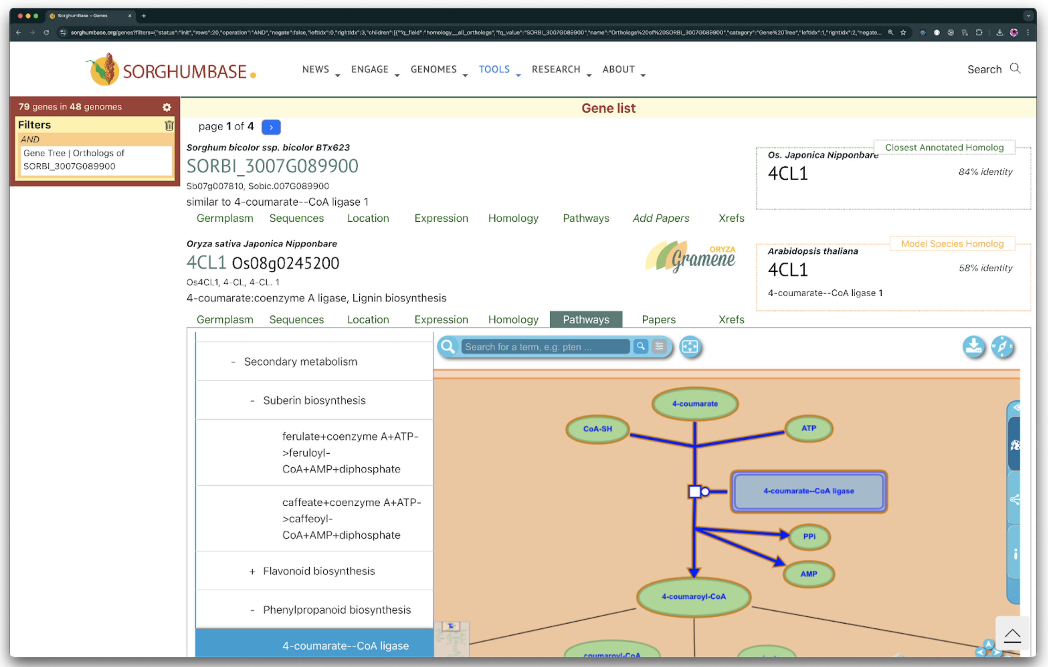Click the filters settings gear icon
Viewport: 1048px width, 667px height.
pos(167,107)
